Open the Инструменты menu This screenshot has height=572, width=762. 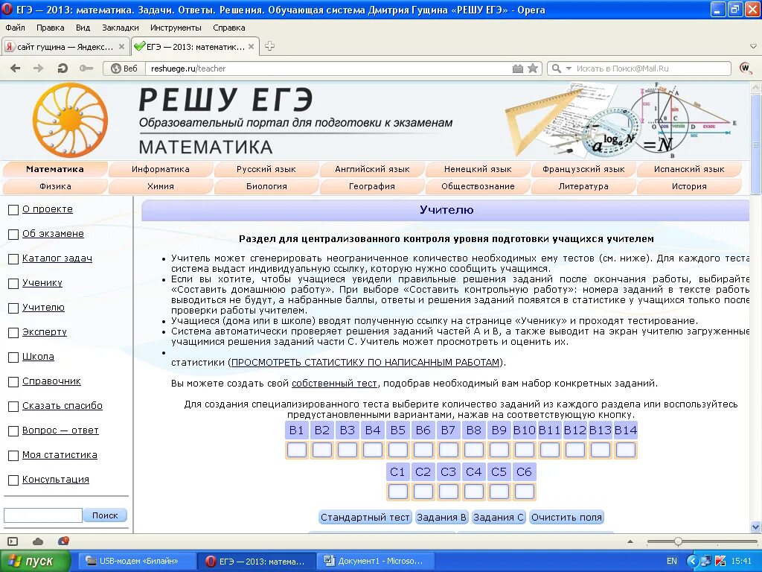click(176, 28)
